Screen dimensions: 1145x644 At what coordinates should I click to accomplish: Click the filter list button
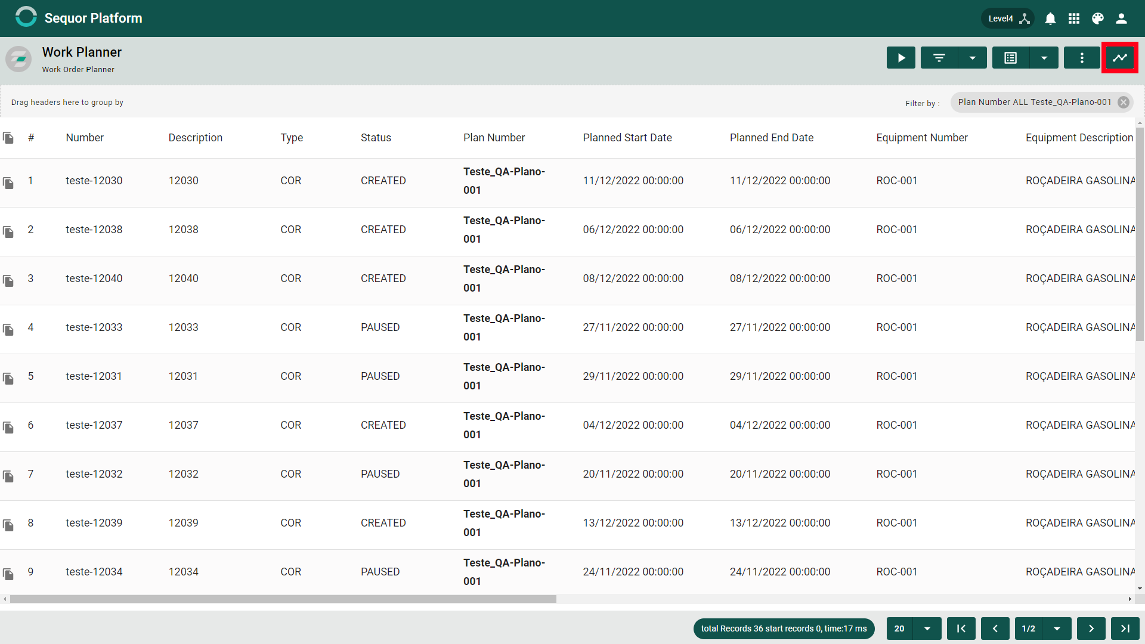tap(939, 58)
